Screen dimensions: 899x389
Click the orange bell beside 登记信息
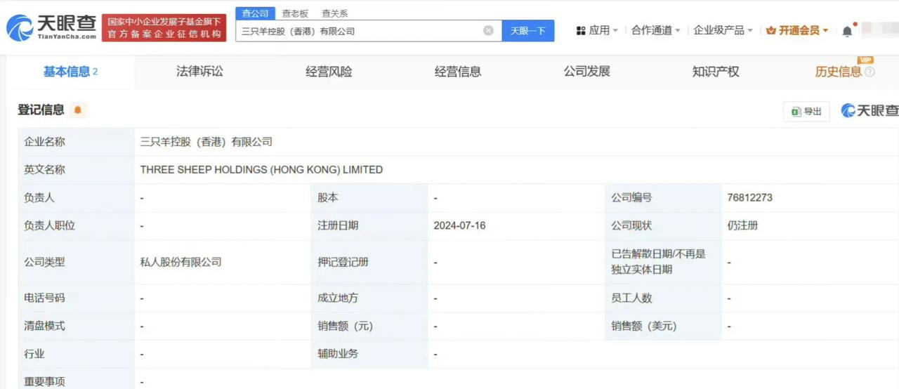pyautogui.click(x=77, y=110)
